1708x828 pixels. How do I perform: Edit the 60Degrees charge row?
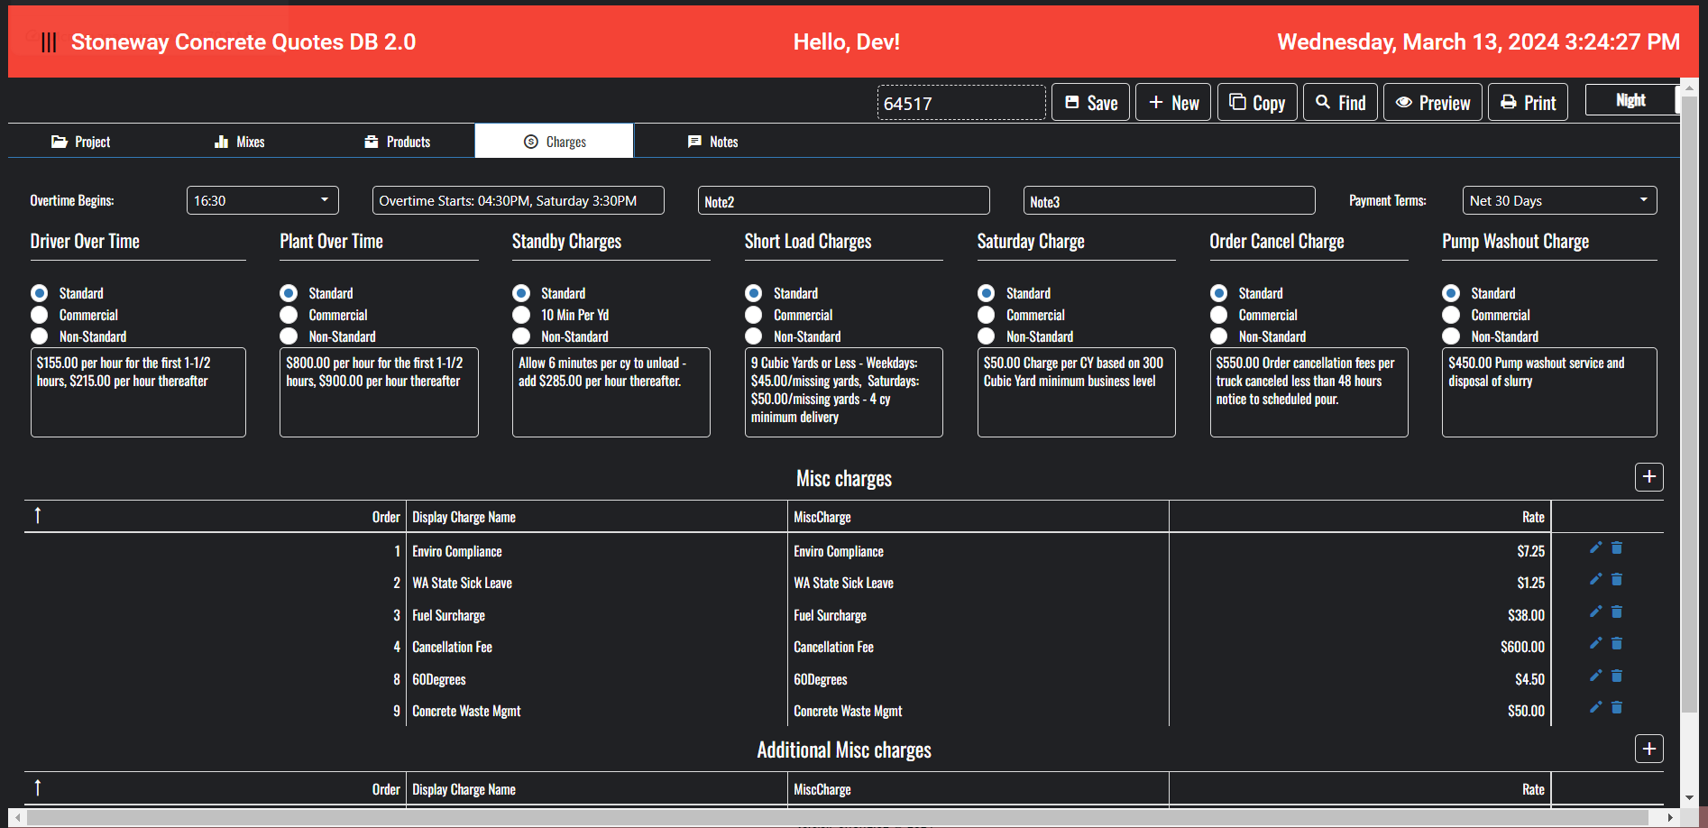click(1595, 676)
